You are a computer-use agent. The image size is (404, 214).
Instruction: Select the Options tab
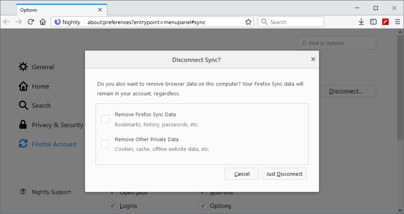point(62,10)
